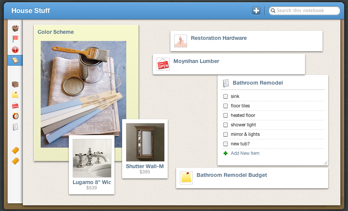Click the 'floor tiles' list item text

(240, 106)
